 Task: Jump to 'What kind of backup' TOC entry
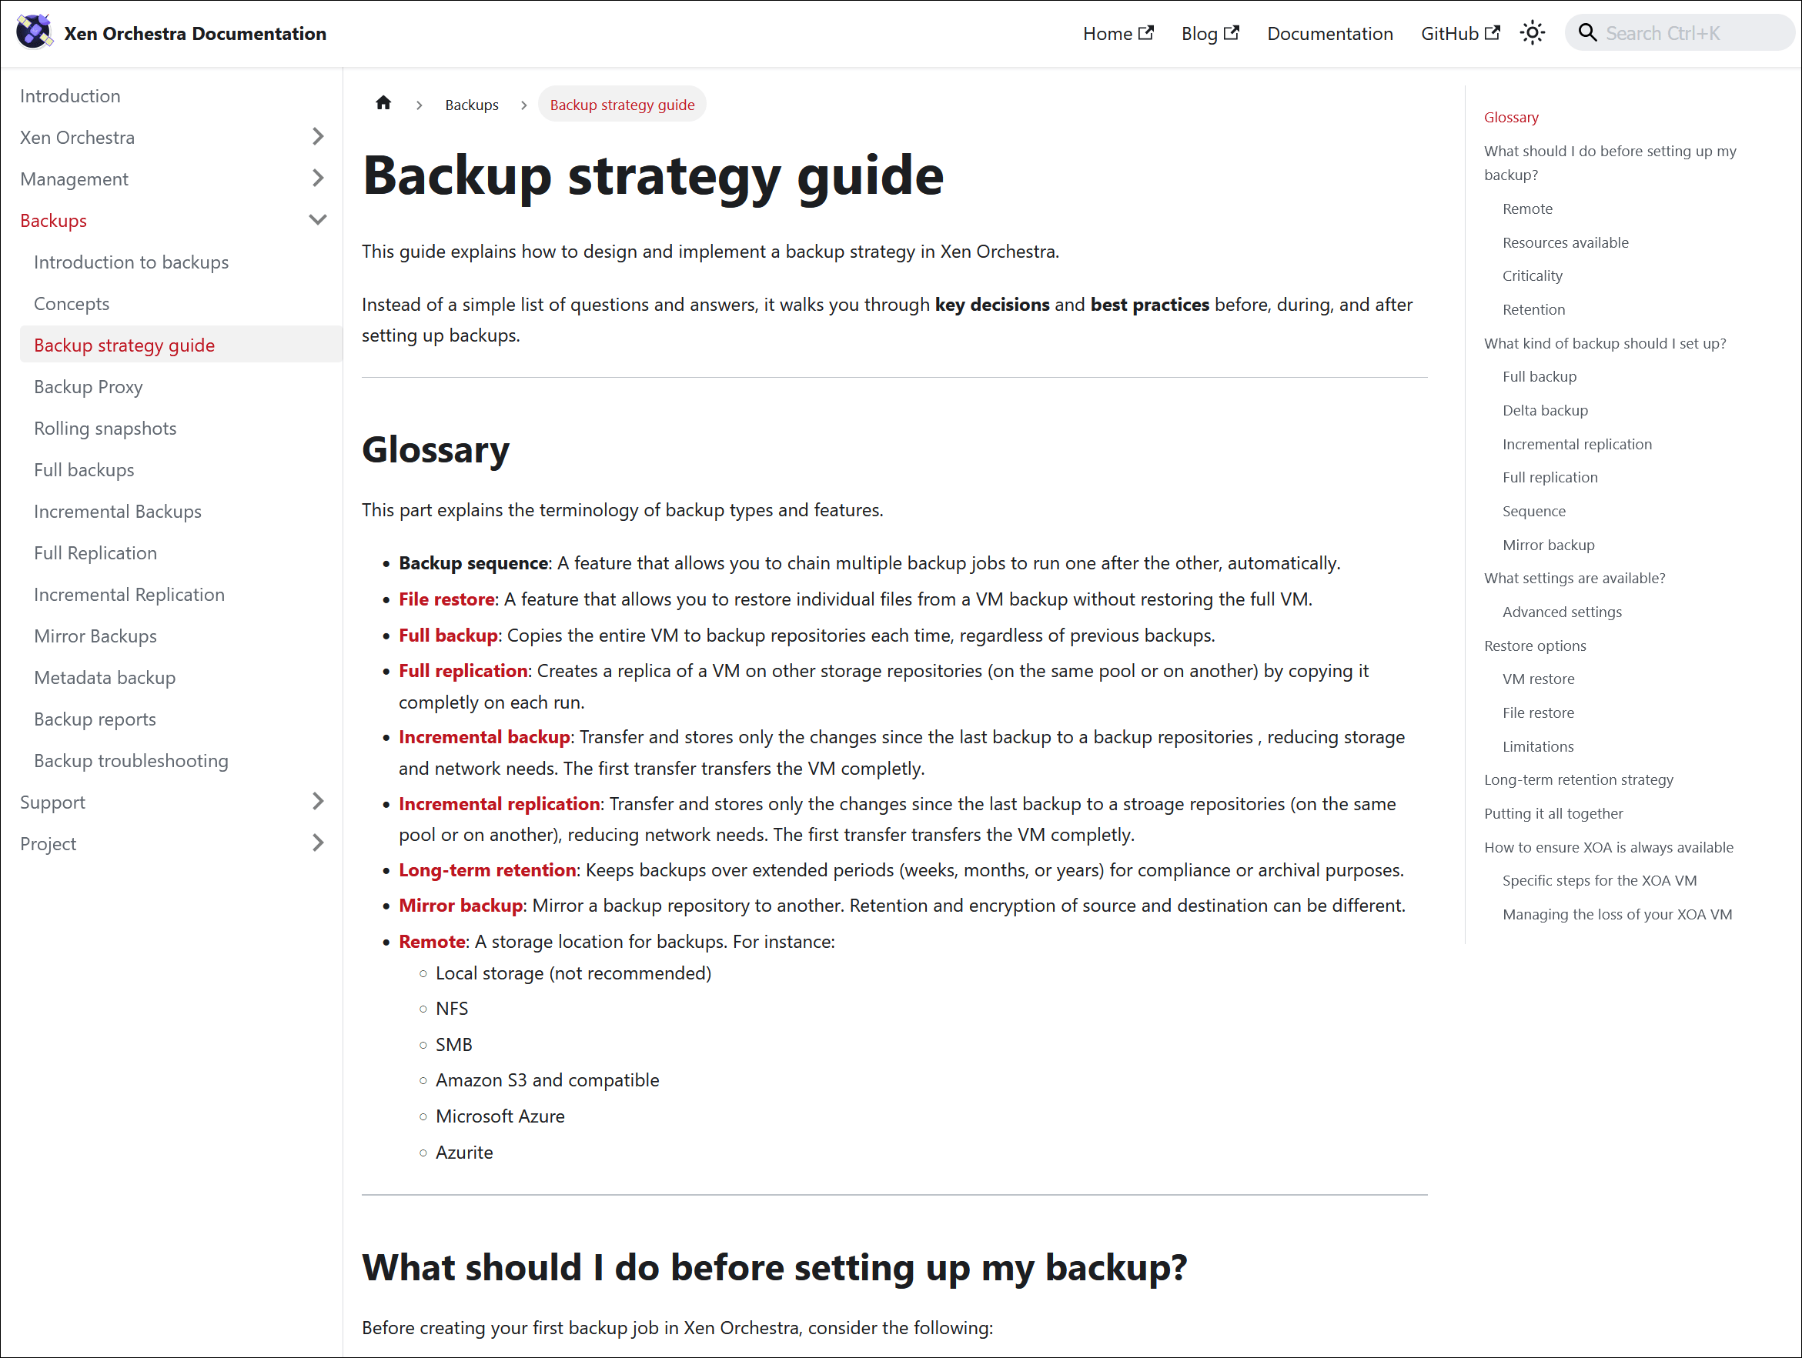(1605, 344)
